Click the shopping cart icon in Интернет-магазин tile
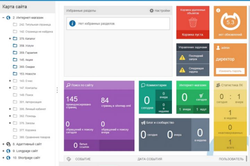The image size is (250, 166). (x=201, y=96)
